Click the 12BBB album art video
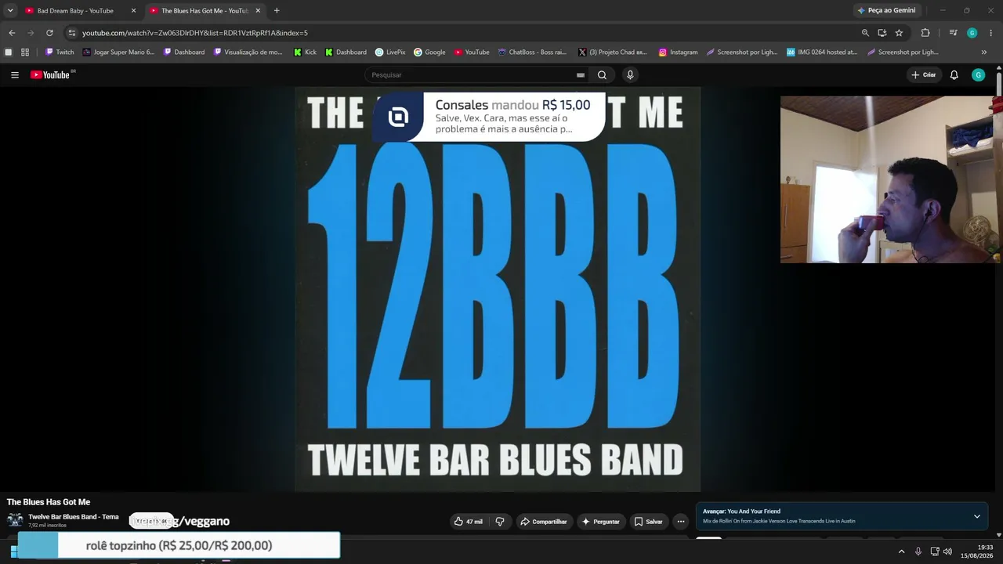The height and width of the screenshot is (564, 1003). tap(498, 290)
